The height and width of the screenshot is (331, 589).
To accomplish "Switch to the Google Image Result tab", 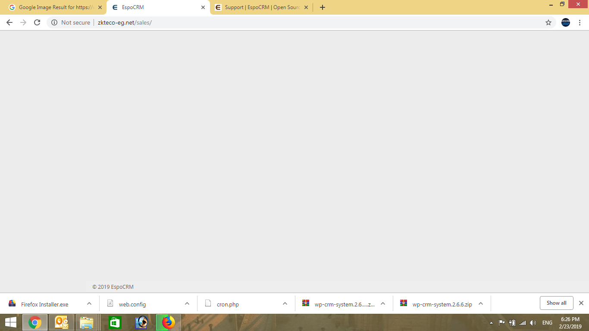I will tap(55, 7).
